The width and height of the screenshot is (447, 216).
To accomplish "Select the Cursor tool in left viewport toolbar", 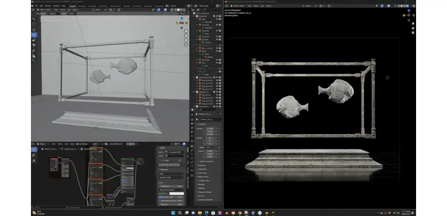I will 34,24.
